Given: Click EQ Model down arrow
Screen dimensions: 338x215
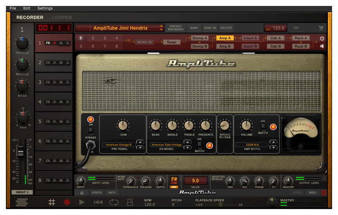Looking at the screenshot, I should pyautogui.click(x=187, y=147).
